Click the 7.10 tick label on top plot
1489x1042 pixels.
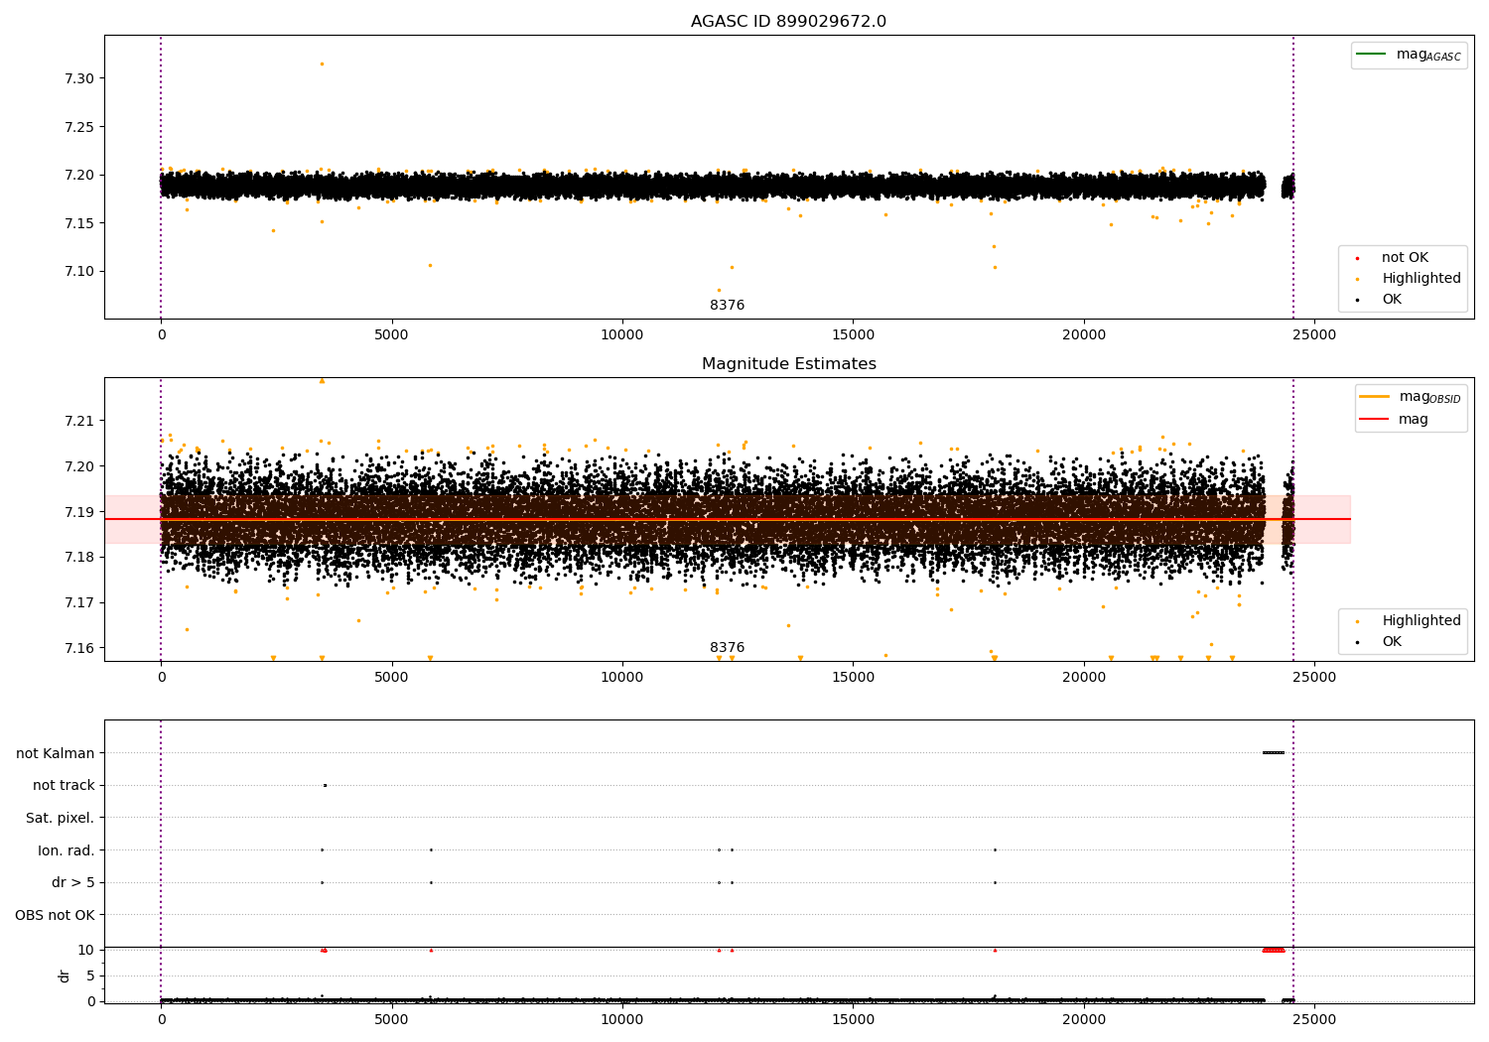(x=78, y=271)
